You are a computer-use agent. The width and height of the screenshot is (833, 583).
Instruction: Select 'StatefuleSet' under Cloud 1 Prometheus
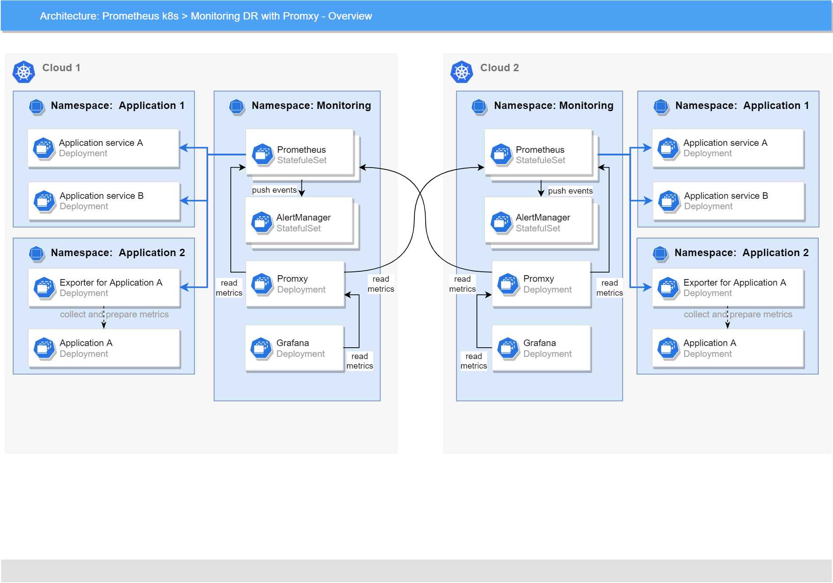click(x=302, y=160)
